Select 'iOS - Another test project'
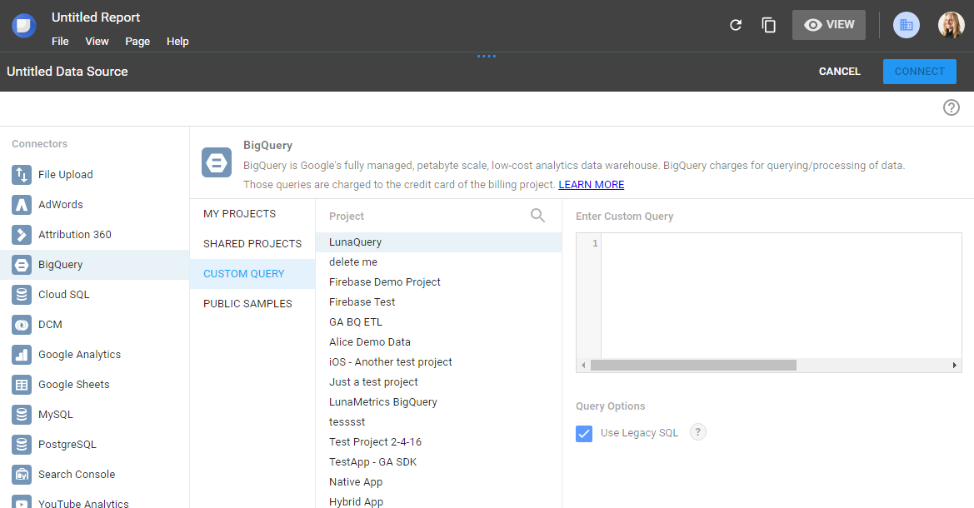 (x=438, y=362)
